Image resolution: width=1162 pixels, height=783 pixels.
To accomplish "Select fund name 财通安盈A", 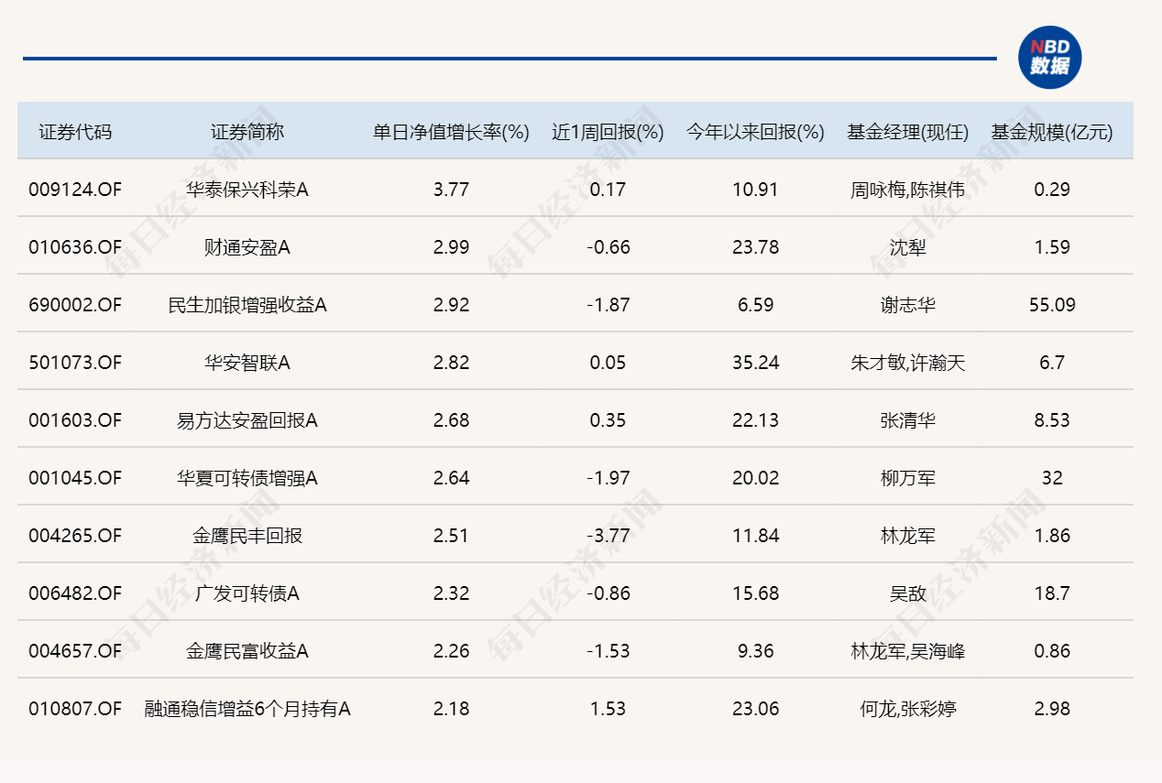I will click(247, 247).
